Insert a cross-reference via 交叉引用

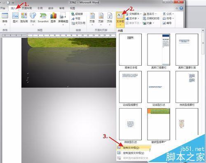tap(78, 23)
